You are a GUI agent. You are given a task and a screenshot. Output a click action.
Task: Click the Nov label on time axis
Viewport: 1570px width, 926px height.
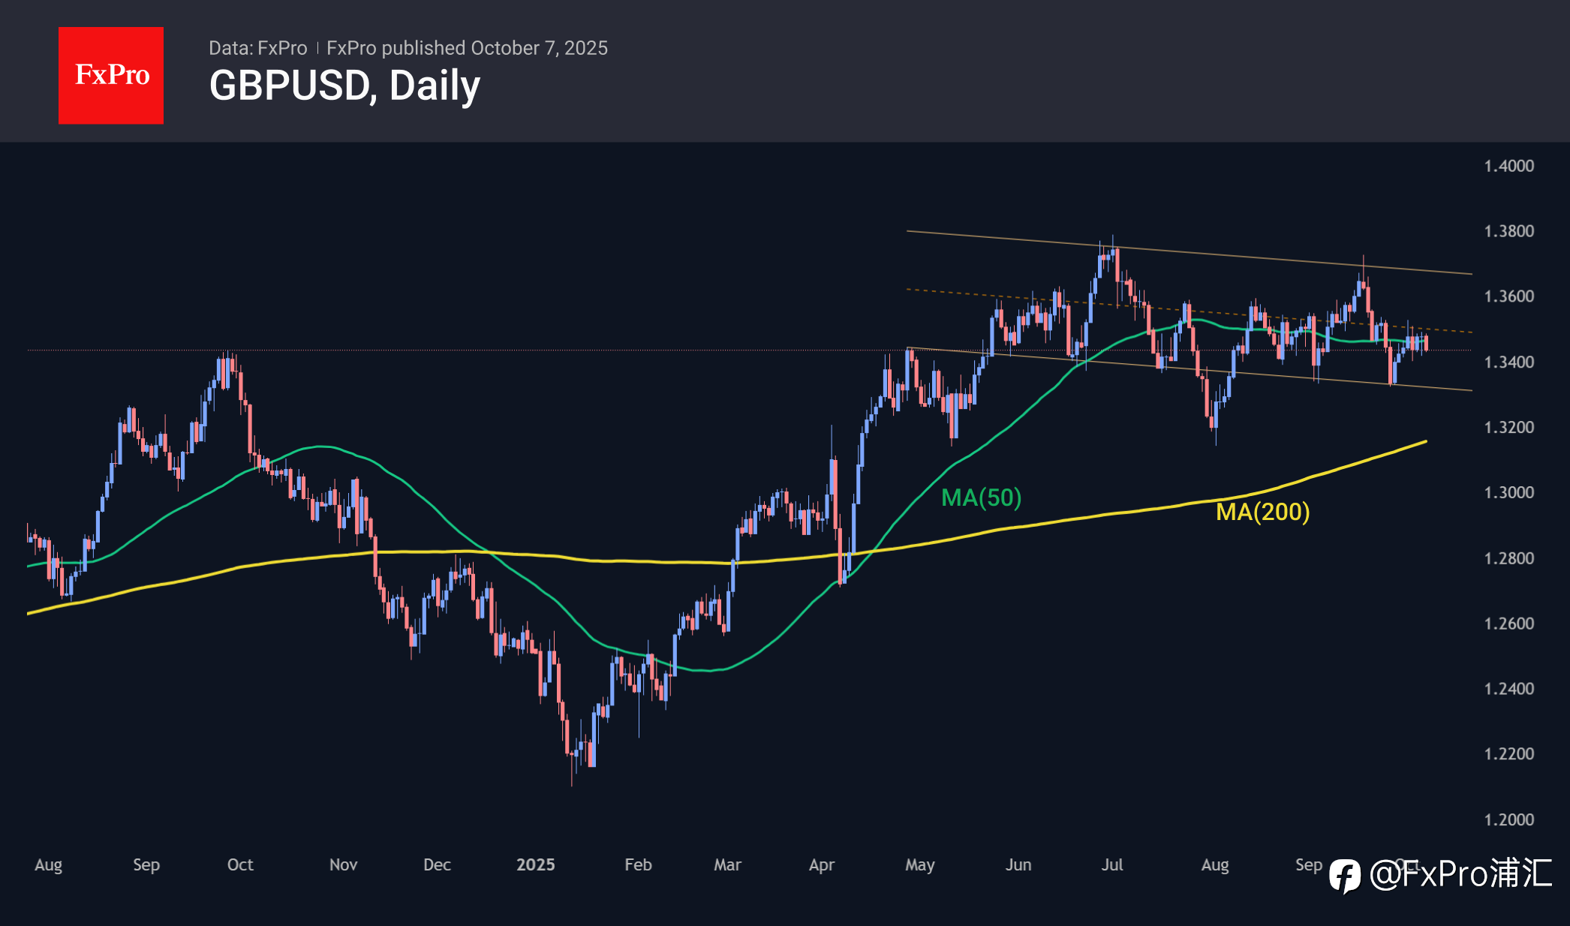(x=343, y=864)
